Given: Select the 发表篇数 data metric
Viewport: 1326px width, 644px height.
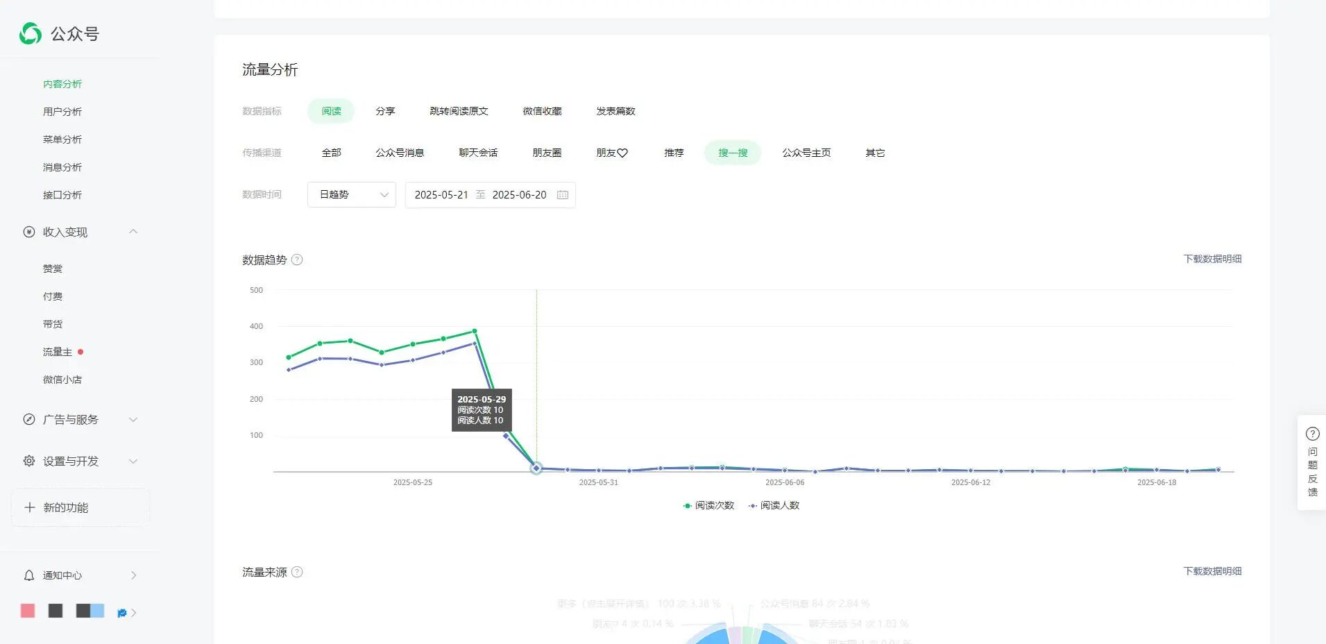Looking at the screenshot, I should pos(615,111).
